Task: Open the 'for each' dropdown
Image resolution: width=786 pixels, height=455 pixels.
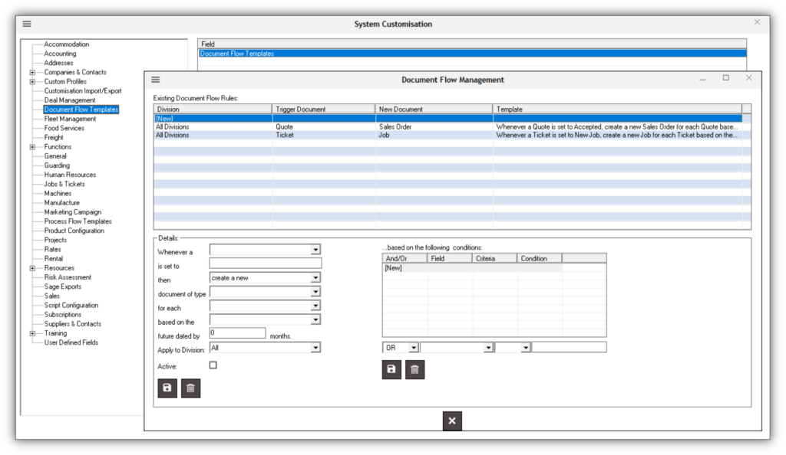Action: pos(315,306)
